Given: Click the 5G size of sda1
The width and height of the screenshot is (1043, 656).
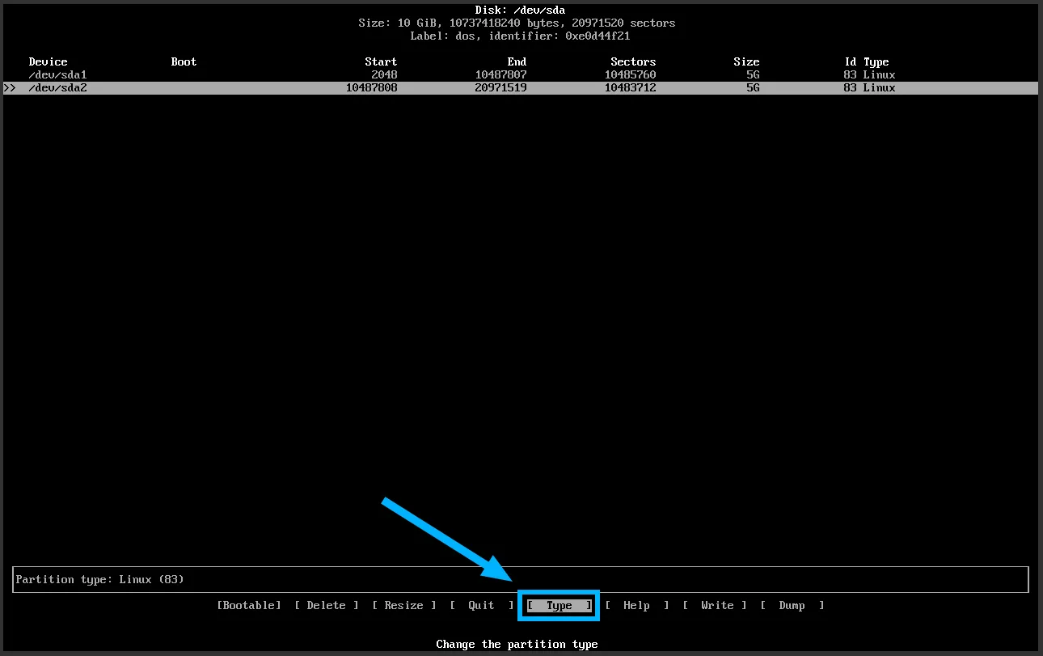Looking at the screenshot, I should (x=753, y=74).
